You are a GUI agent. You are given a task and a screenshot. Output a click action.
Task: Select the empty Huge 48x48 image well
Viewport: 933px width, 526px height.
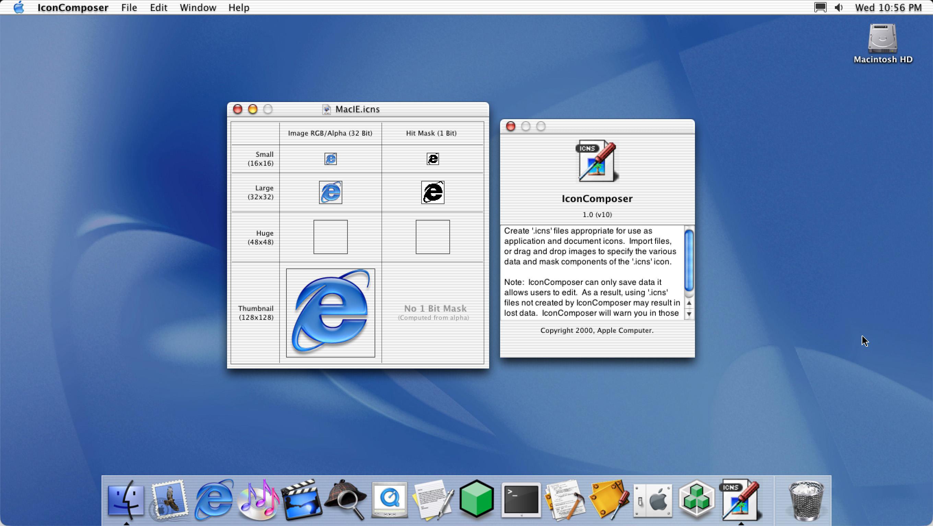pyautogui.click(x=331, y=237)
